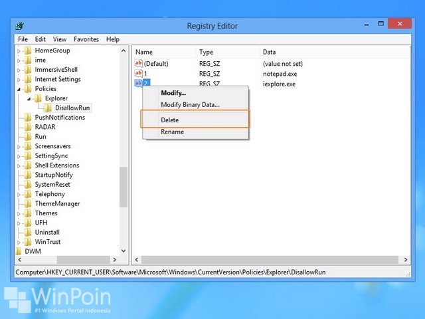Open the Edit menu

point(40,39)
